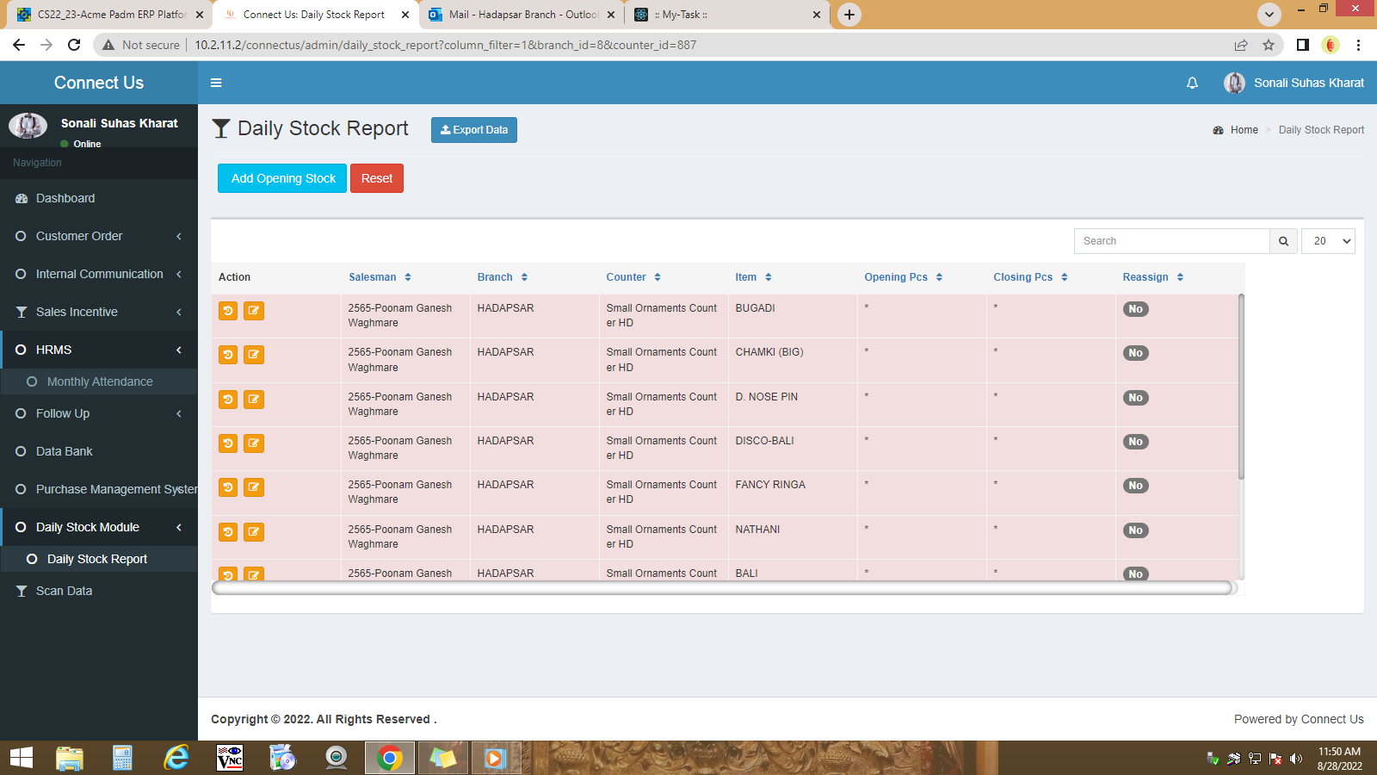This screenshot has width=1377, height=775.
Task: Sort by Salesman column arrows
Action: 408,277
